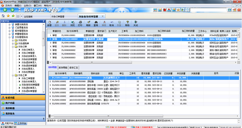The width and height of the screenshot is (242, 128).
Task: Click the yellow star favorites icon
Action: pyautogui.click(x=8, y=16)
